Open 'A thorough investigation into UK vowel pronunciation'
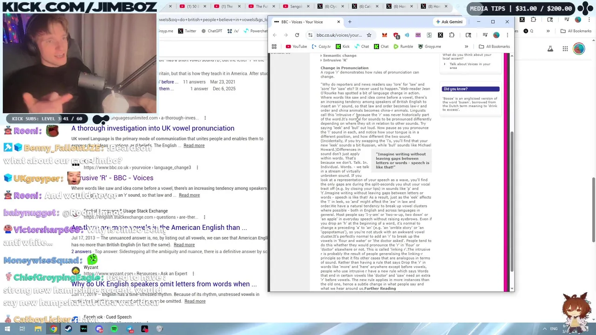The image size is (596, 335). [153, 128]
